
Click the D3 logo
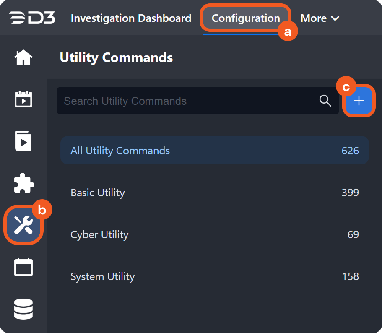tap(32, 18)
